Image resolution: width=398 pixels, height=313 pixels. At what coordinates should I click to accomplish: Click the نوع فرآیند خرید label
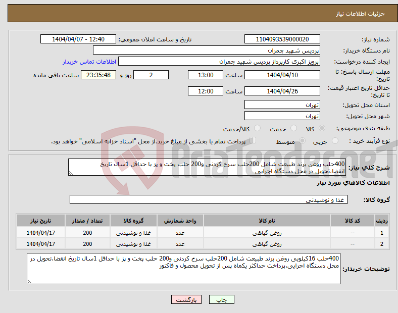[x=369, y=141]
